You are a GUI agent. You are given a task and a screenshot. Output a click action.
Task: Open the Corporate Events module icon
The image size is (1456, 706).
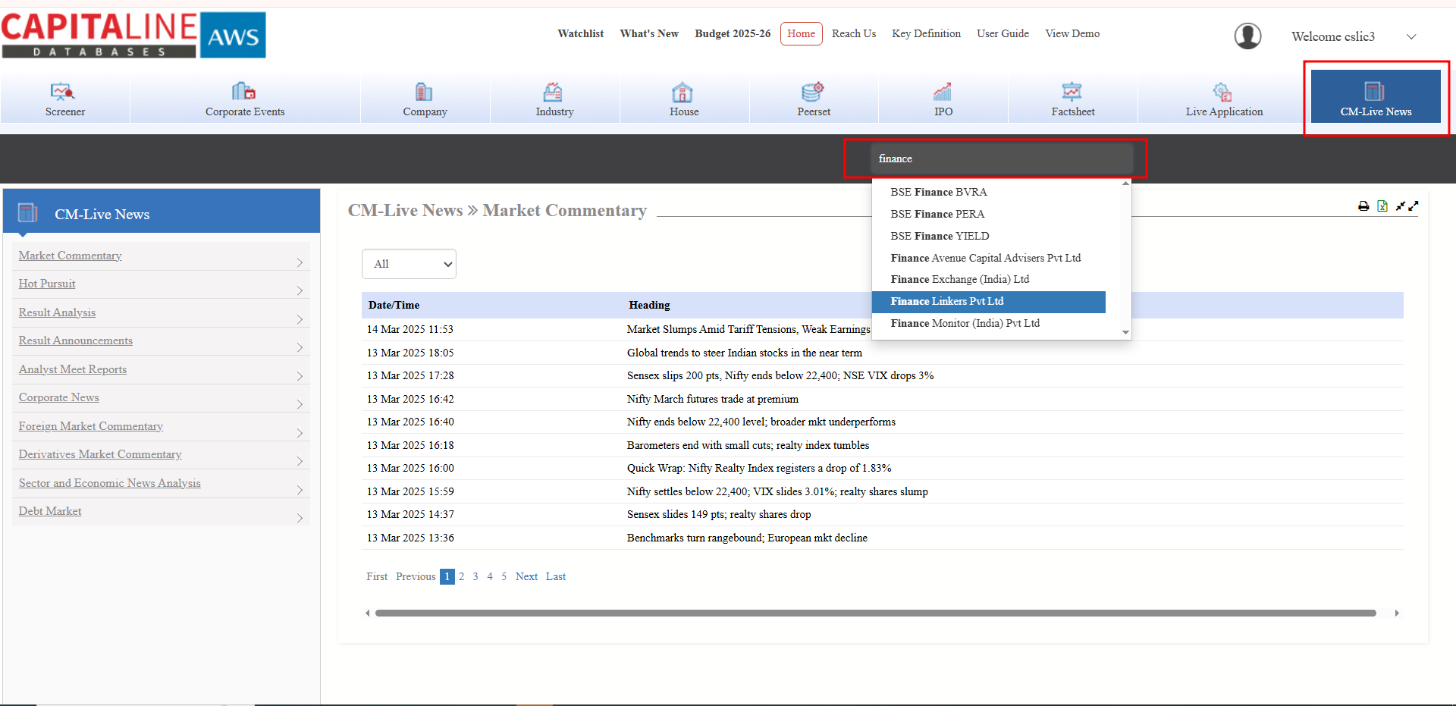click(x=244, y=93)
